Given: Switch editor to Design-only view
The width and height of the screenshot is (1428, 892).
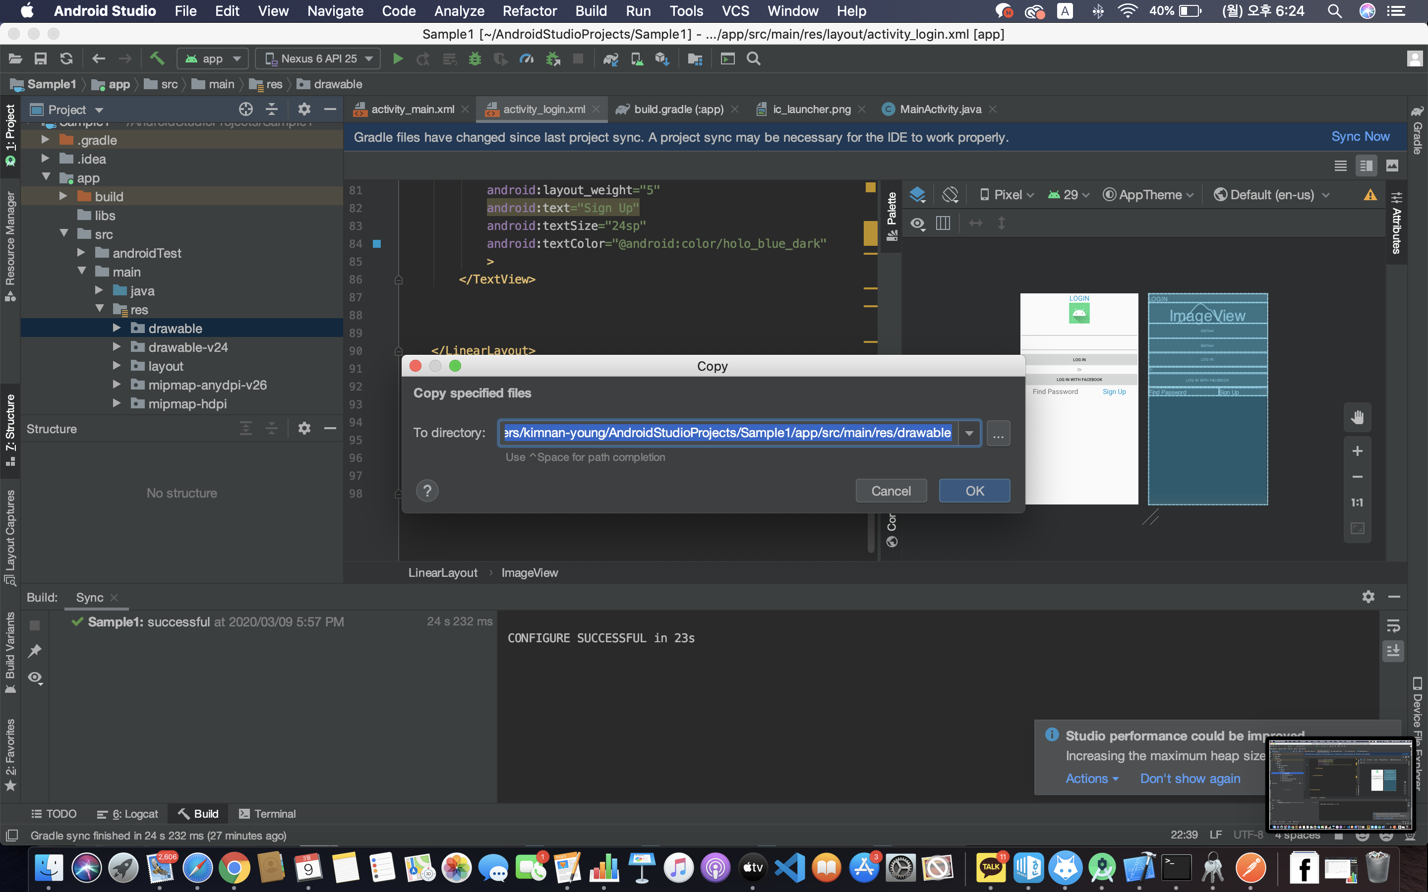Looking at the screenshot, I should (1392, 166).
